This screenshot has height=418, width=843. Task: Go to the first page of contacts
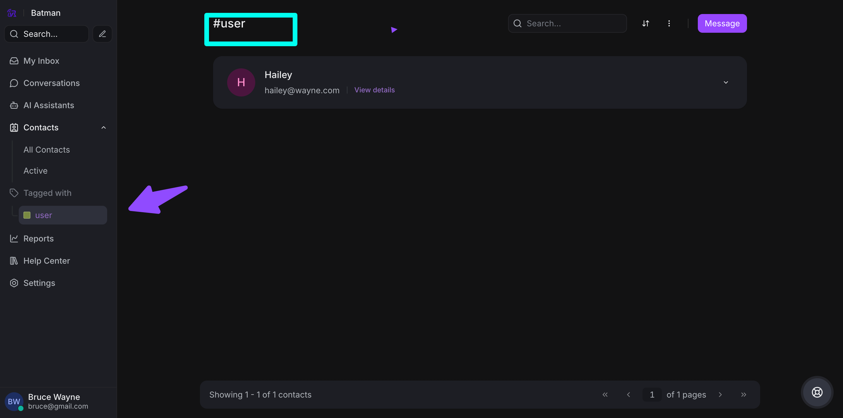coord(605,394)
